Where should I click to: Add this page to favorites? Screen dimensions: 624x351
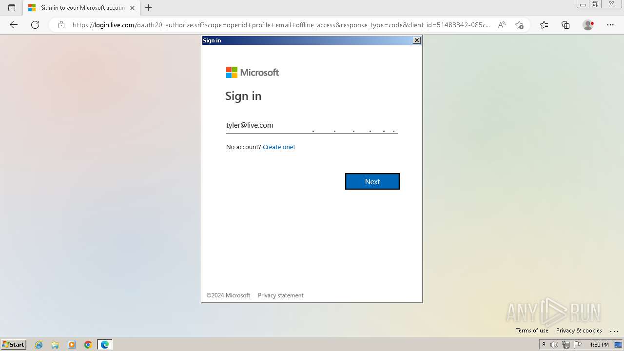point(519,25)
